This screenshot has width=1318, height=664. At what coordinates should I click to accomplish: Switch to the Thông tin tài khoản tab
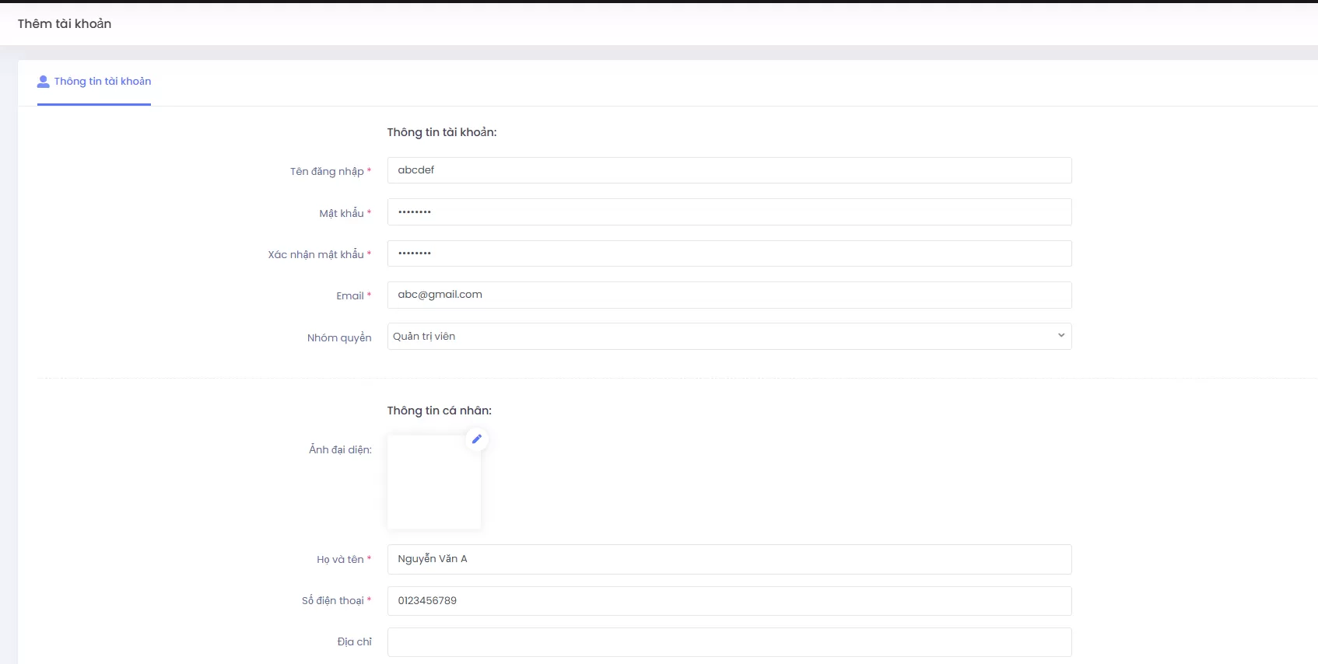click(x=102, y=82)
